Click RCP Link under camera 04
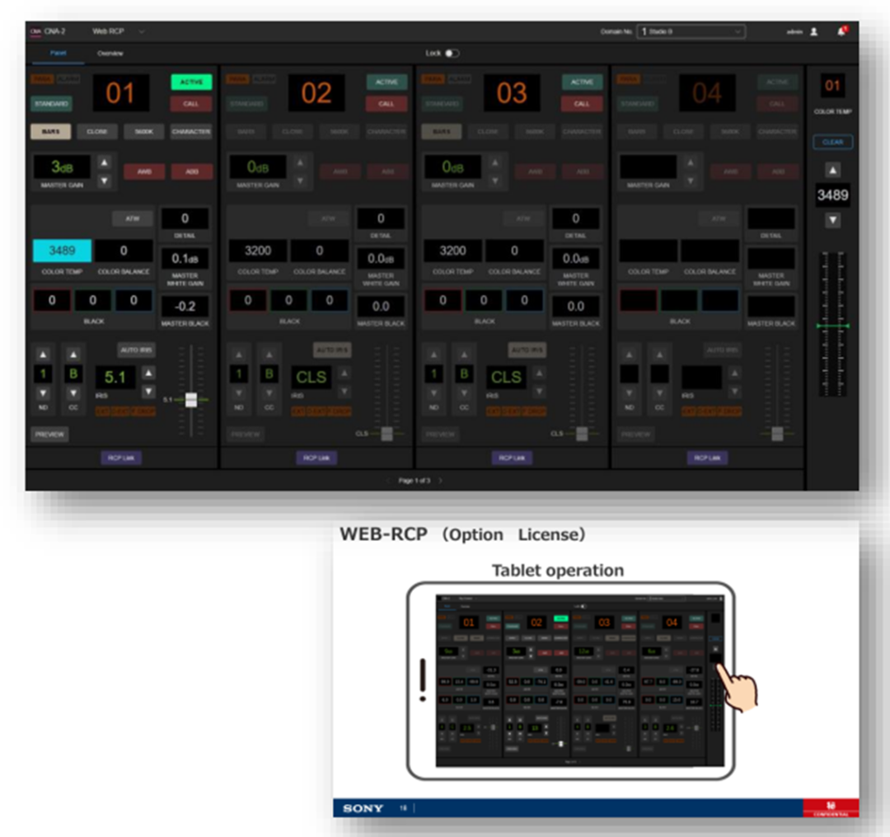The width and height of the screenshot is (890, 837). (707, 458)
